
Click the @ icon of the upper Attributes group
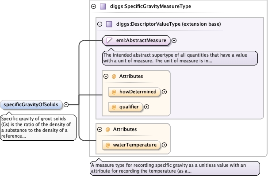(x=114, y=76)
